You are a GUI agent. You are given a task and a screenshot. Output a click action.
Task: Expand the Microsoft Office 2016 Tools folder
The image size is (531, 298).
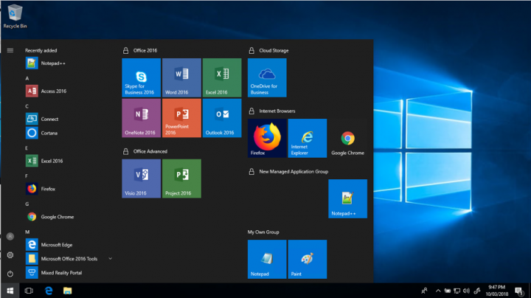click(110, 259)
